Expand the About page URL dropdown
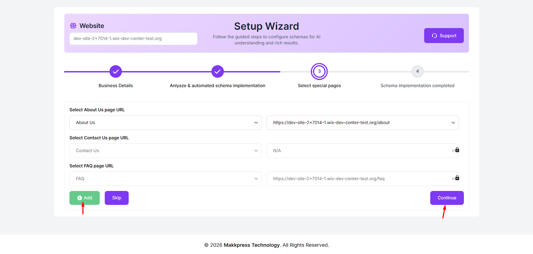This screenshot has height=254, width=533. tap(362, 123)
